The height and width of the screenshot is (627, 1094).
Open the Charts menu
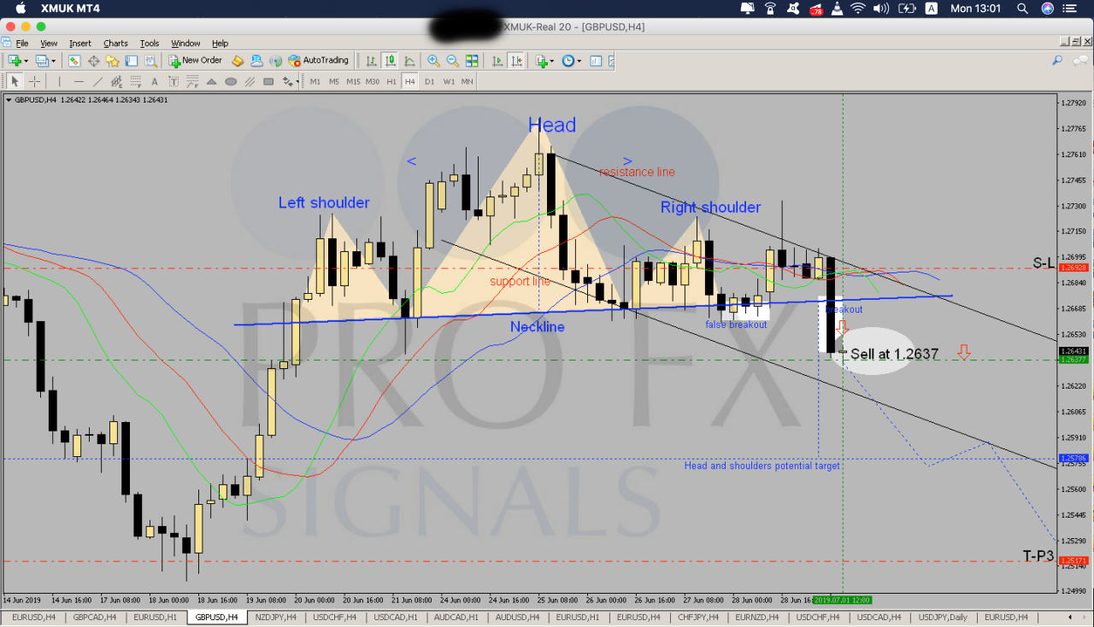(115, 43)
